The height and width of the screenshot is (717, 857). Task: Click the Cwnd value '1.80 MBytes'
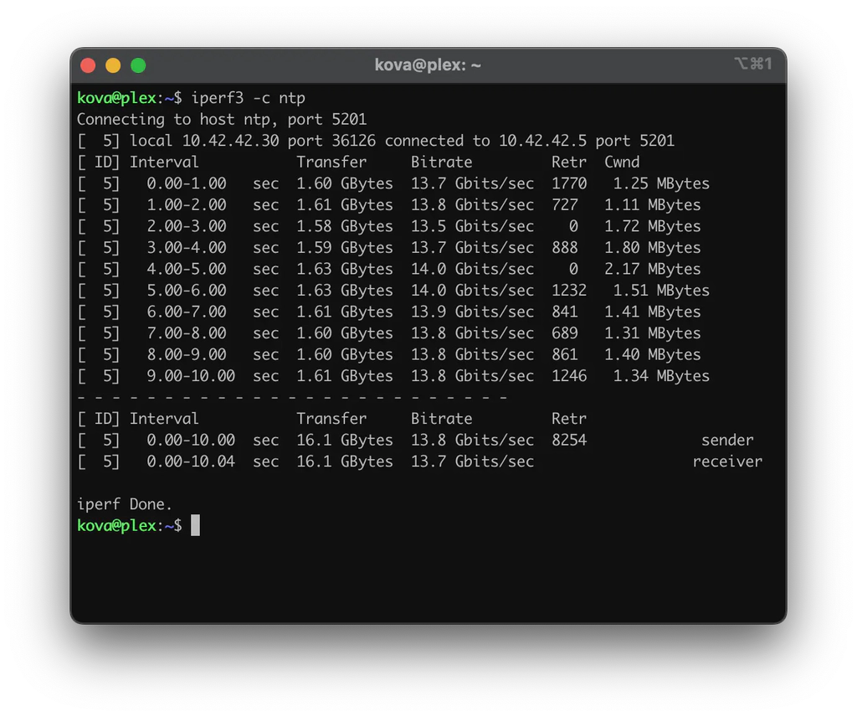653,248
